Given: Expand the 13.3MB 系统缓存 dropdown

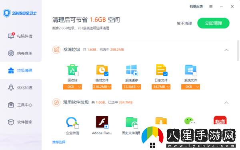Looking at the screenshot, I should click(x=131, y=87).
